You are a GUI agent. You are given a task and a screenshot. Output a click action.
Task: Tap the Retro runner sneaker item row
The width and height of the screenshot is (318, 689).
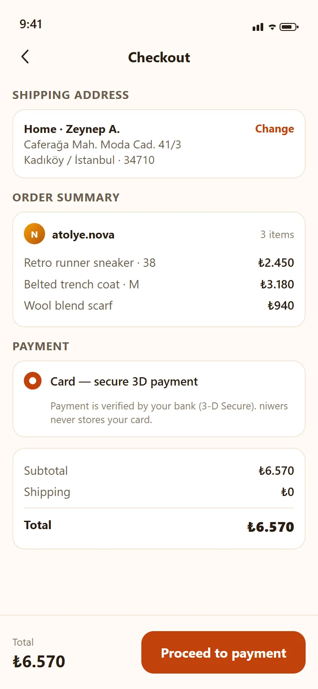click(x=159, y=263)
